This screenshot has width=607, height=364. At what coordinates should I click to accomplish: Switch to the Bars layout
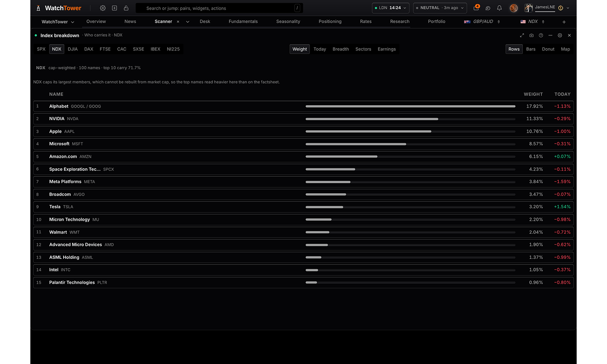531,49
